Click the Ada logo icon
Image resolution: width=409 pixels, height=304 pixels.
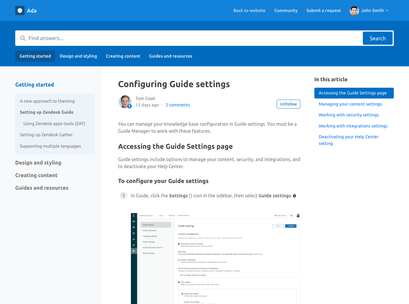[20, 11]
